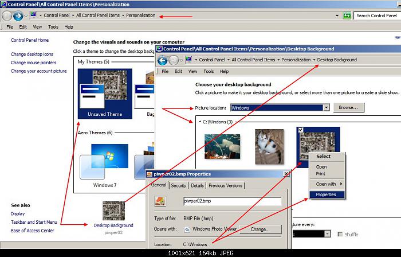Viewport: 401px width, 257px height.
Task: Expand arrow before Control Panel in Desktop Background breadcrumb
Action: click(x=196, y=60)
